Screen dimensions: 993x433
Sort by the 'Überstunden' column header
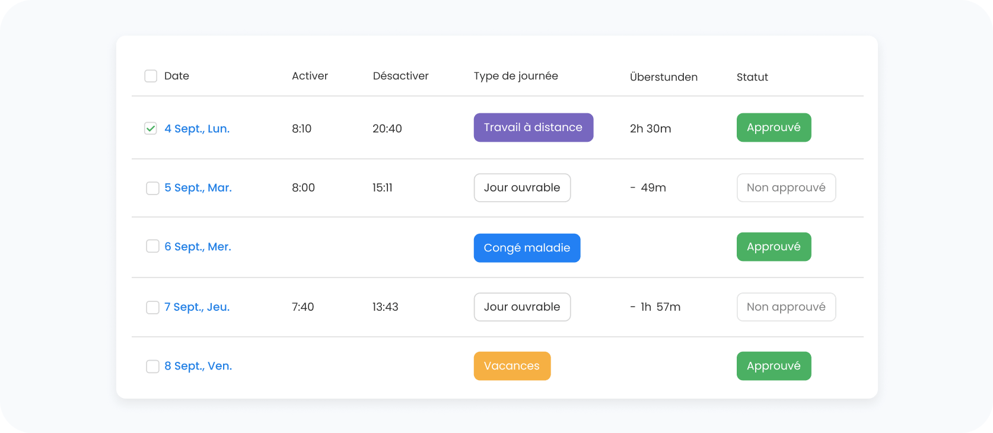click(663, 77)
